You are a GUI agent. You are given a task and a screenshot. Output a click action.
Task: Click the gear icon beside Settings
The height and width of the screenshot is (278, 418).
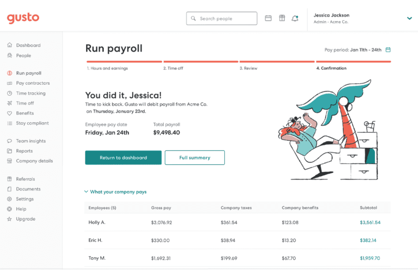coord(10,199)
